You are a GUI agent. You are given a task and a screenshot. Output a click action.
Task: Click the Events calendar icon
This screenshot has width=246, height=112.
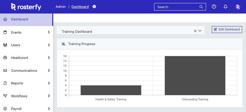point(5,32)
